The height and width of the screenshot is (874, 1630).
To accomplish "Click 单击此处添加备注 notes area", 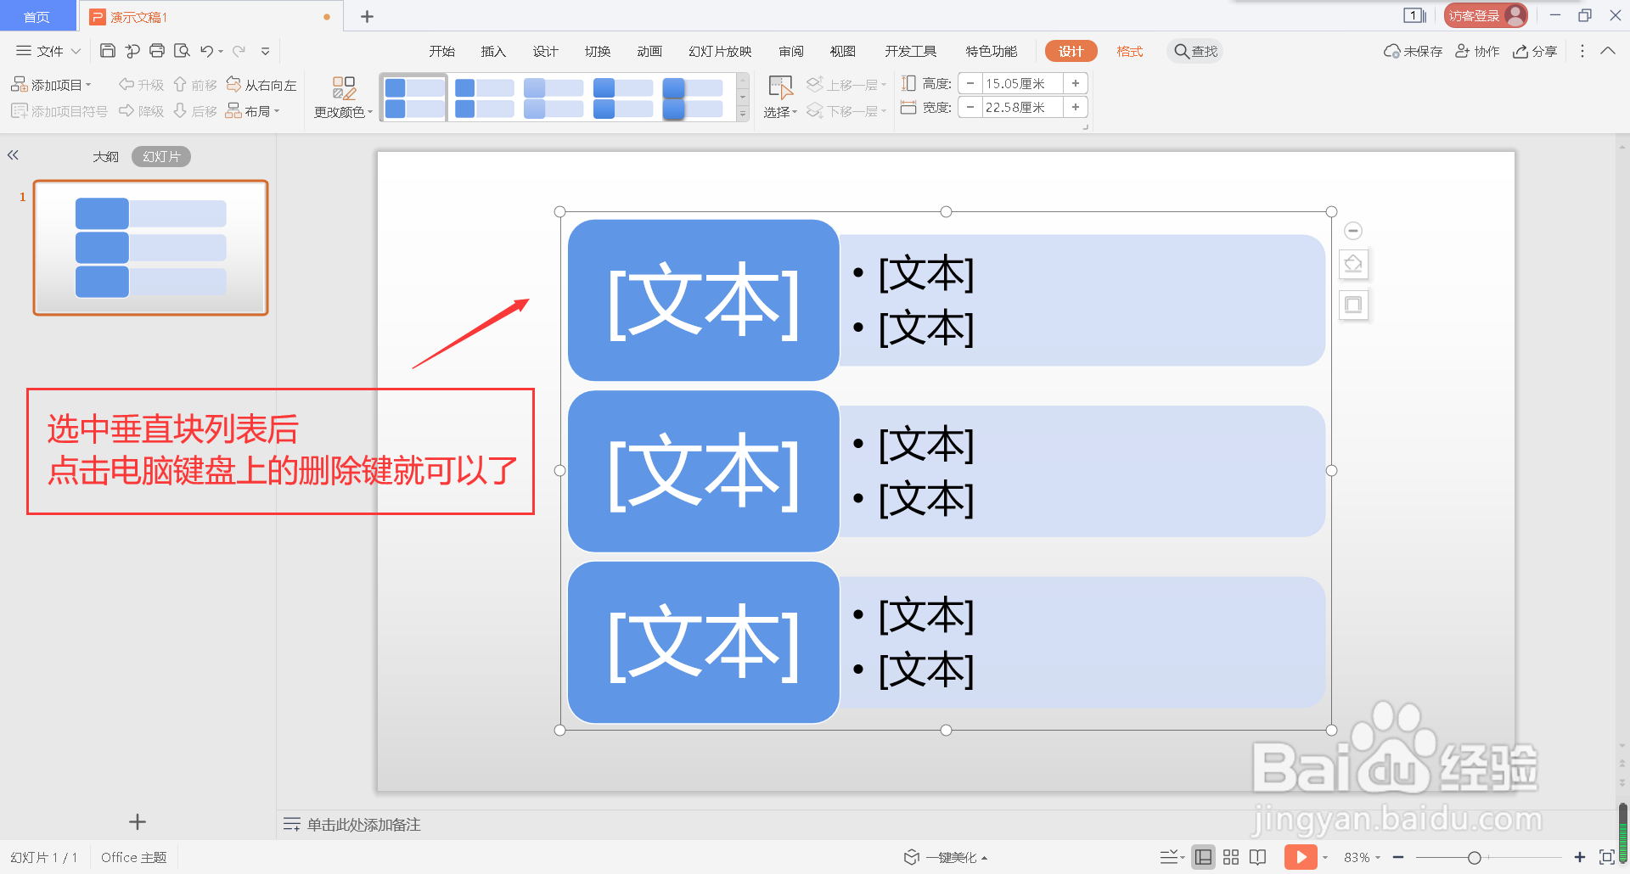I will click(x=363, y=825).
